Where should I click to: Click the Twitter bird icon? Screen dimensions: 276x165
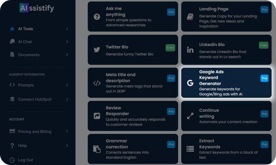(x=97, y=50)
